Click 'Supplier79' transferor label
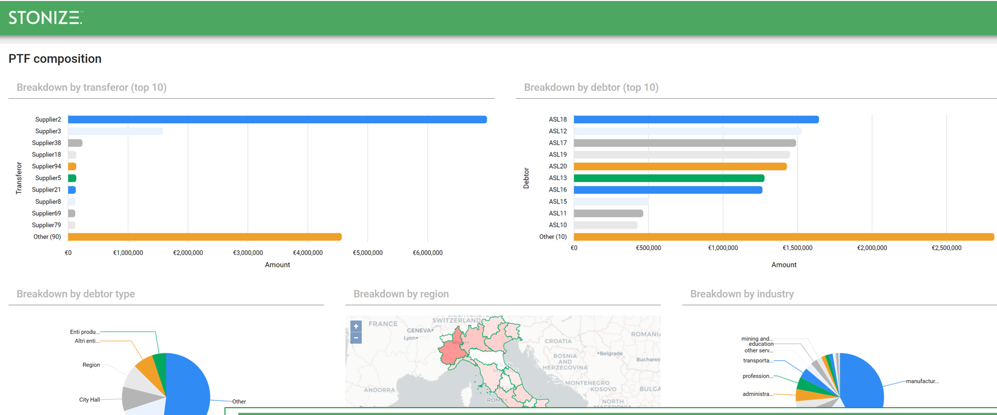 point(46,225)
